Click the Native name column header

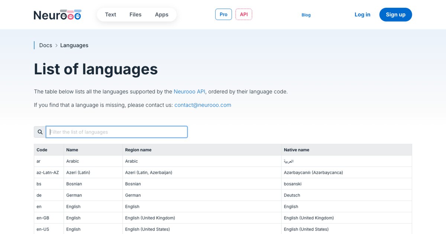[347, 150]
